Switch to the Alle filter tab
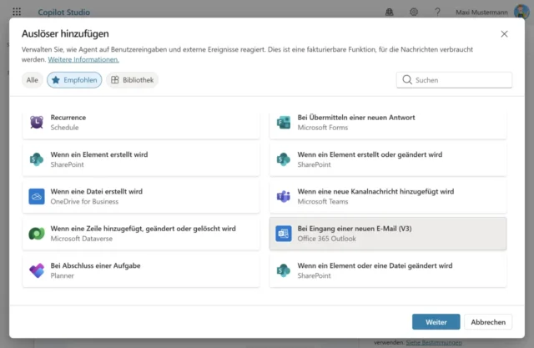This screenshot has height=348, width=534. click(x=32, y=80)
